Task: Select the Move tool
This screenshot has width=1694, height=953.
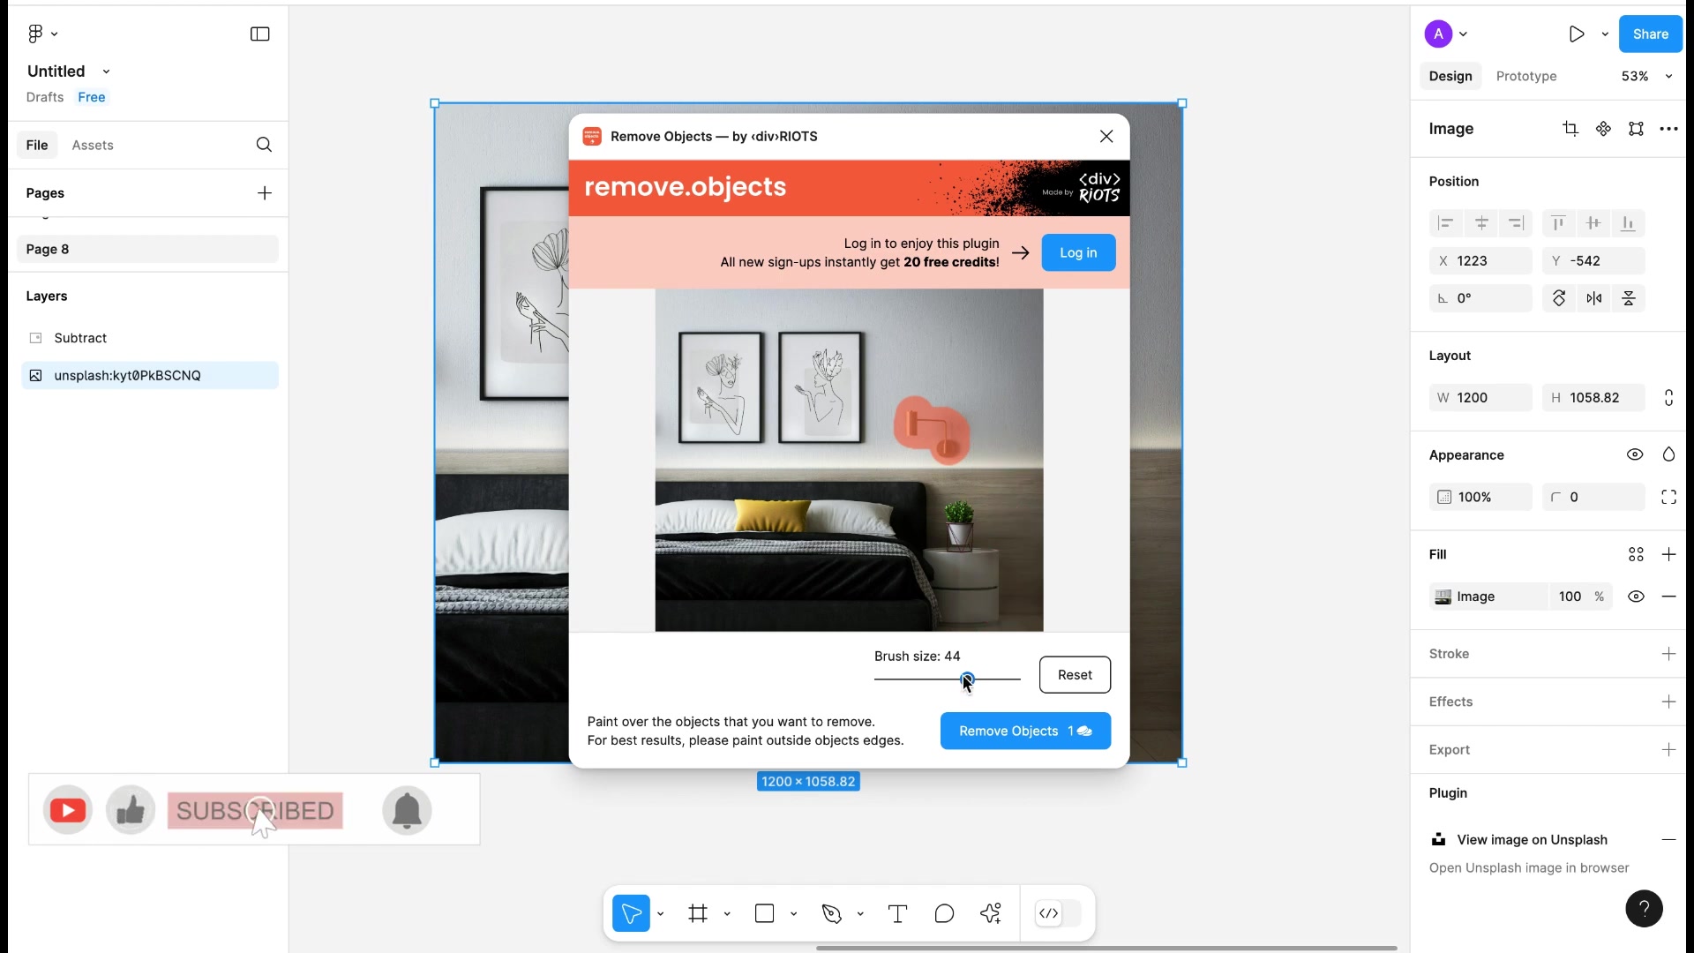Action: pos(631,913)
